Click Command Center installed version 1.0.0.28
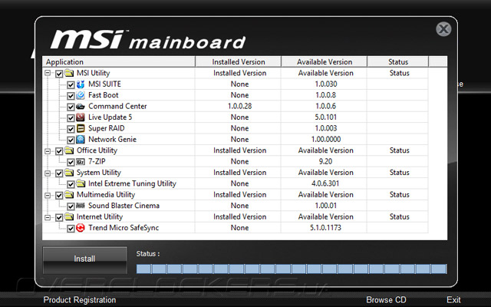Screen dimensions: 491x307 click(239, 106)
